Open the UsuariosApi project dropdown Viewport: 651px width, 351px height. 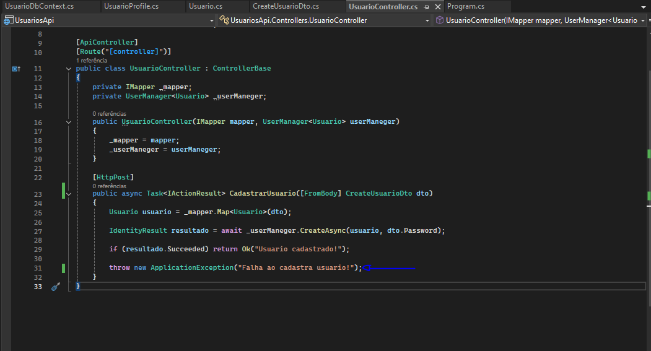[211, 20]
